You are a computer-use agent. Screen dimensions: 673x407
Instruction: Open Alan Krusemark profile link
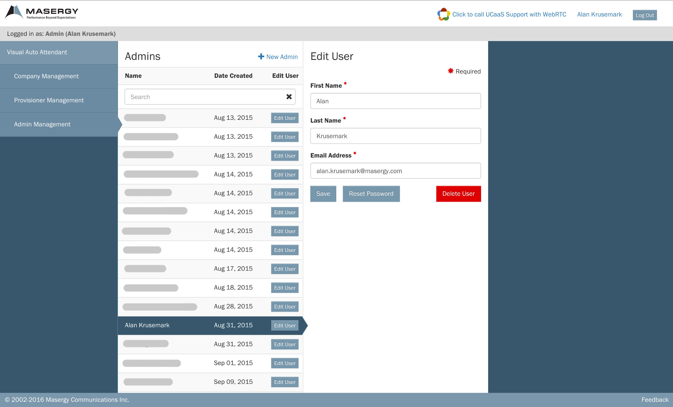click(x=599, y=15)
